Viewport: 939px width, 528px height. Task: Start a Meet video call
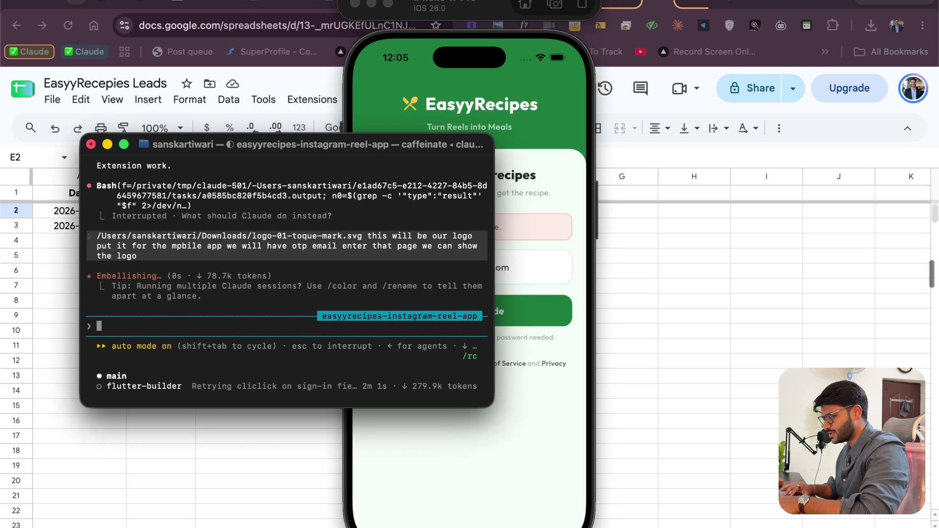(679, 88)
